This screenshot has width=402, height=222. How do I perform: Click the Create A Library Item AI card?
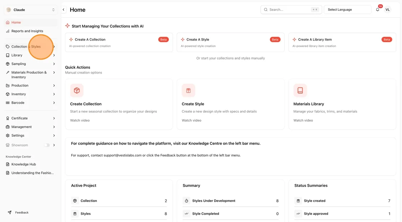point(342,42)
